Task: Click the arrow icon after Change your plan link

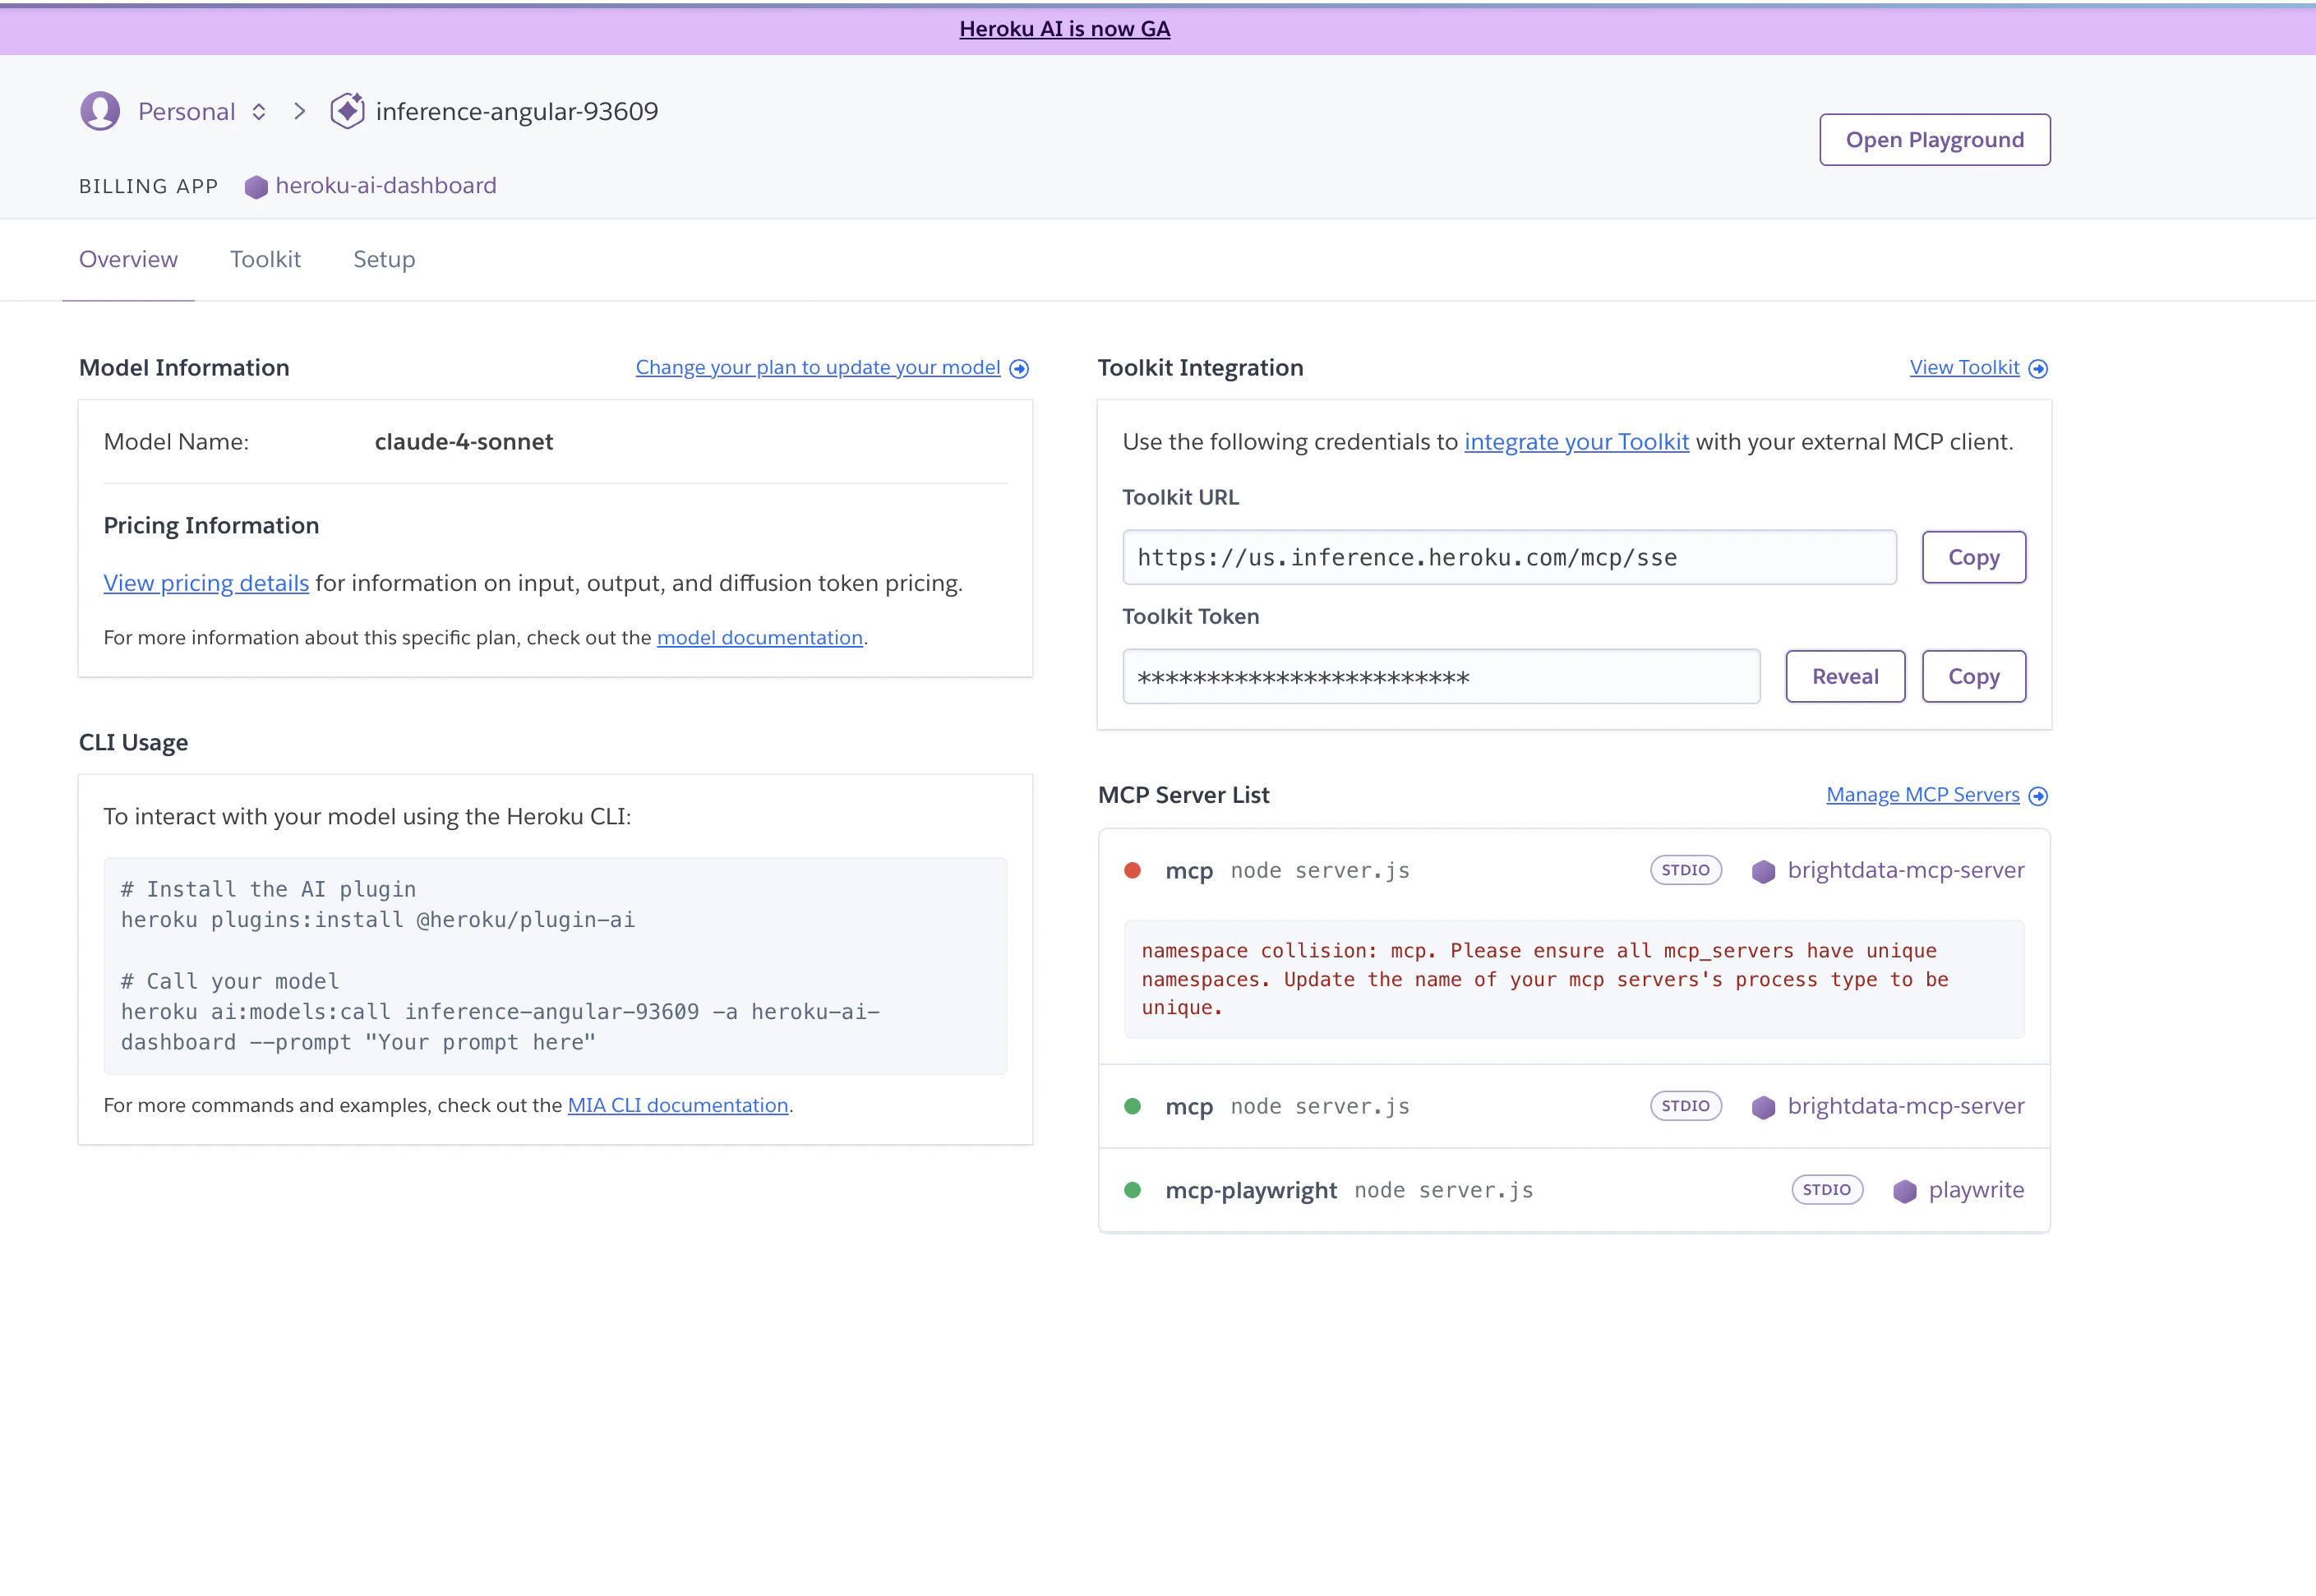Action: tap(1019, 368)
